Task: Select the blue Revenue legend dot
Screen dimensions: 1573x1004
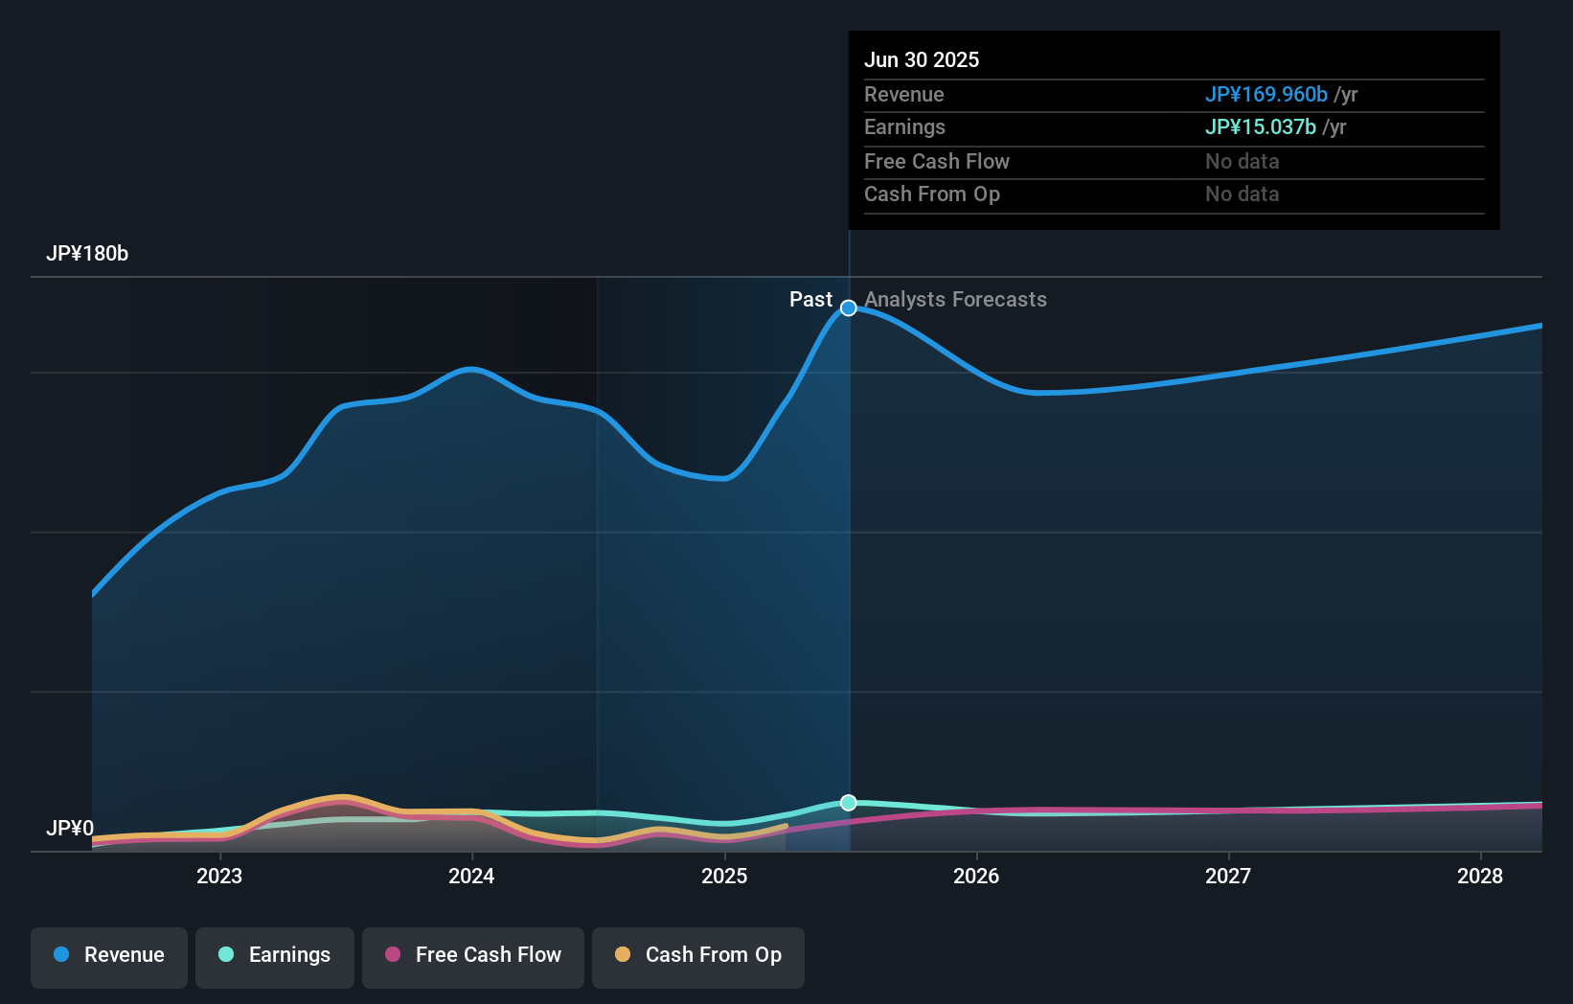Action: (x=62, y=955)
